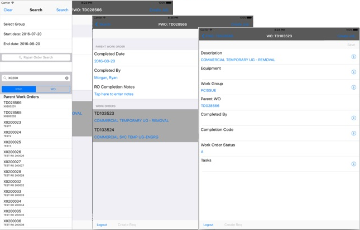Open the Work Group info icon
This screenshot has height=230, width=360.
click(353, 87)
